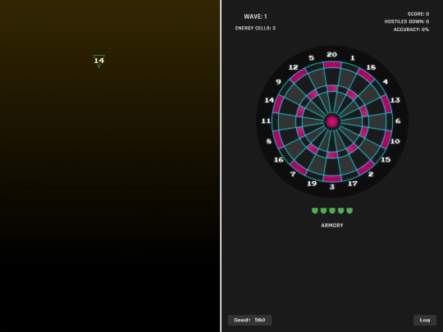443x332 pixels.
Task: Click the number 8 on the dartboard rim
Action: 269,141
